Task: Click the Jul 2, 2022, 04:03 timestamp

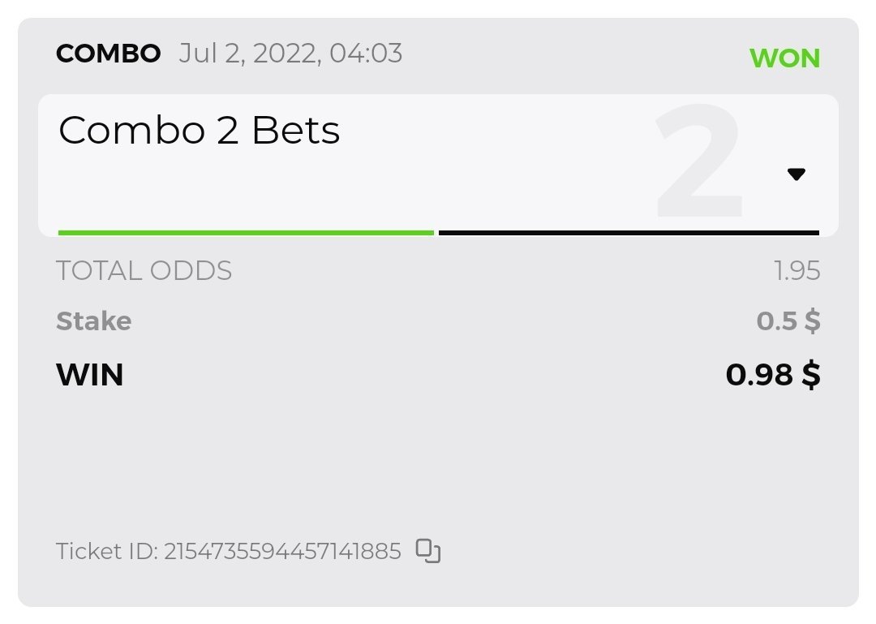Action: pos(290,54)
